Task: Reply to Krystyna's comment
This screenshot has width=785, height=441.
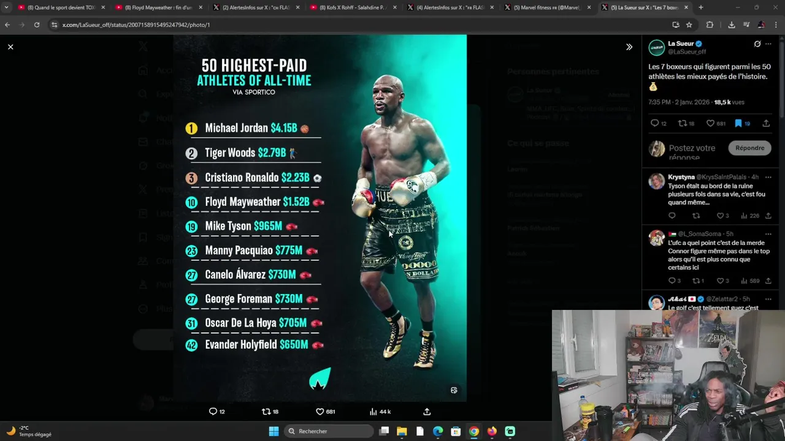Action: 672,216
